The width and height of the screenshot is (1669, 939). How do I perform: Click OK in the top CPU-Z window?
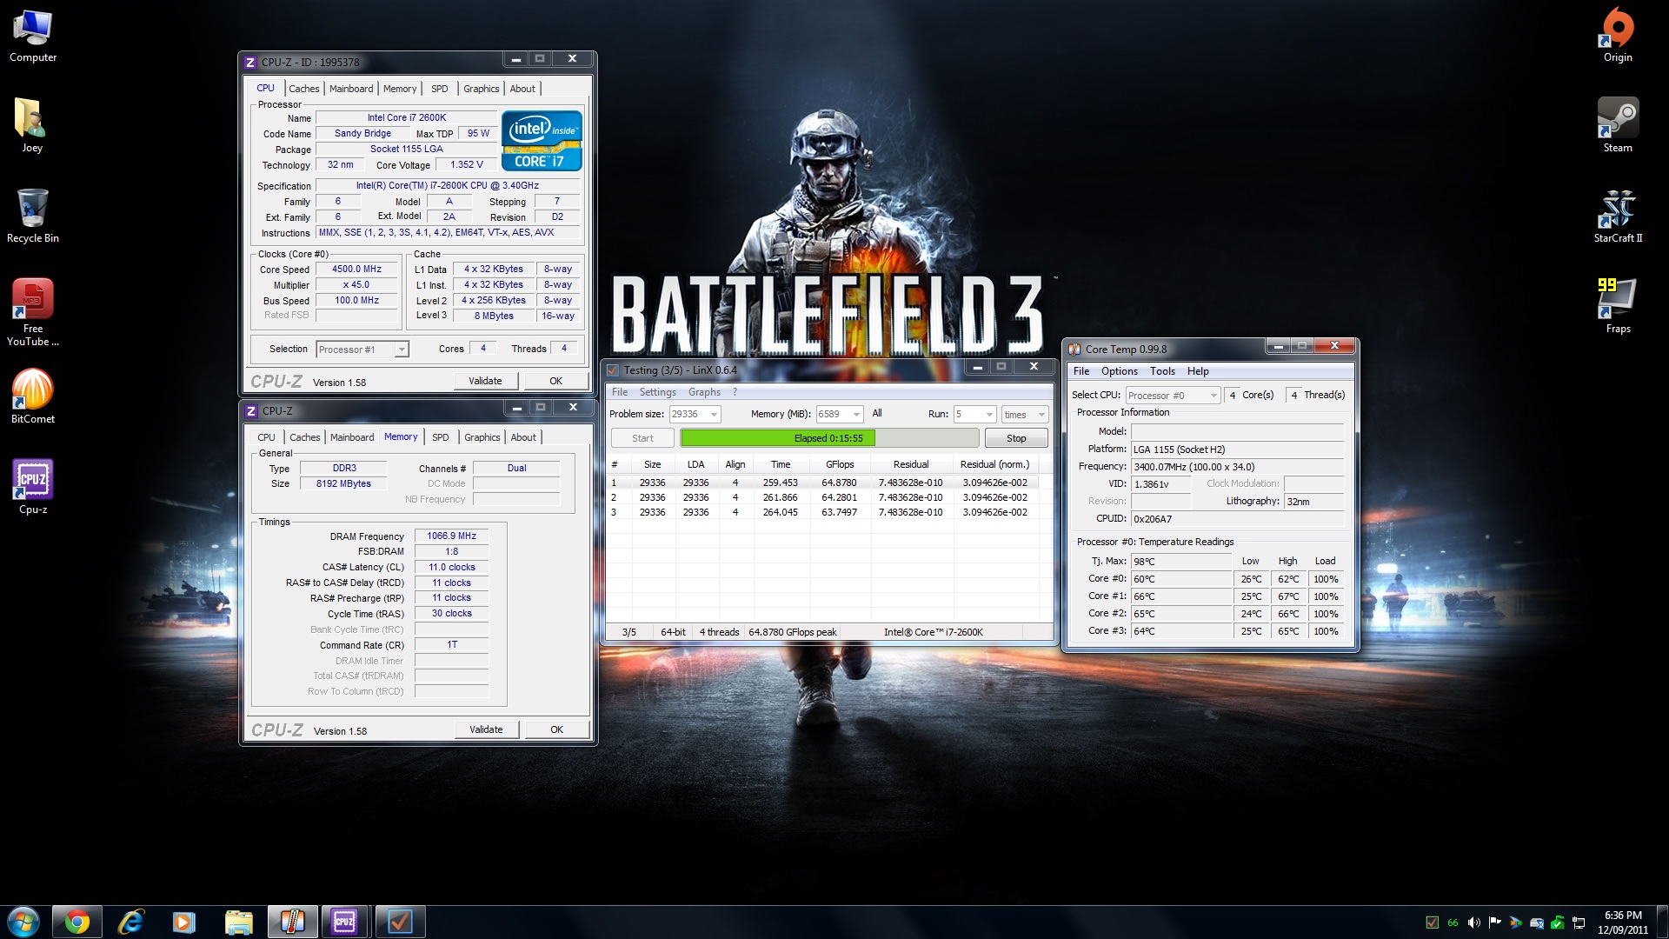(555, 381)
